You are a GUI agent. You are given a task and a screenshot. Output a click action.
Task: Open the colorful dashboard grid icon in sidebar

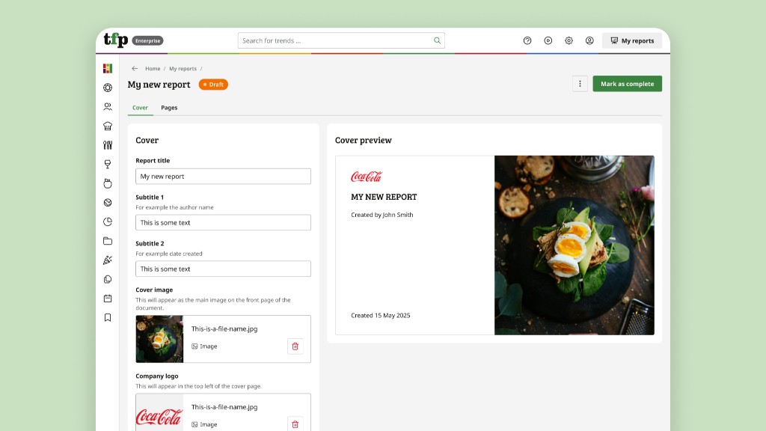108,68
